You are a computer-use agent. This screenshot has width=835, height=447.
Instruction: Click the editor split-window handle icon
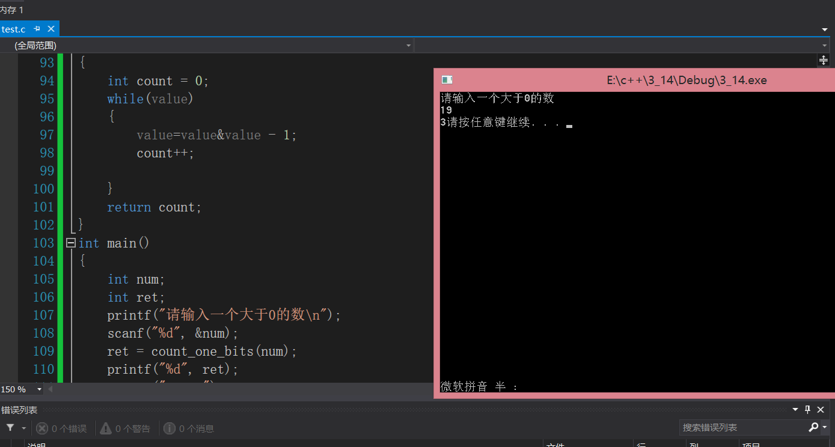[824, 59]
